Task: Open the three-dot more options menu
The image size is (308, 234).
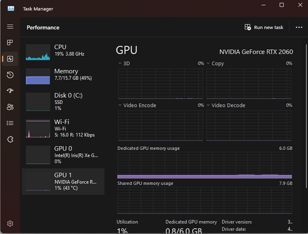Action: pos(299,27)
